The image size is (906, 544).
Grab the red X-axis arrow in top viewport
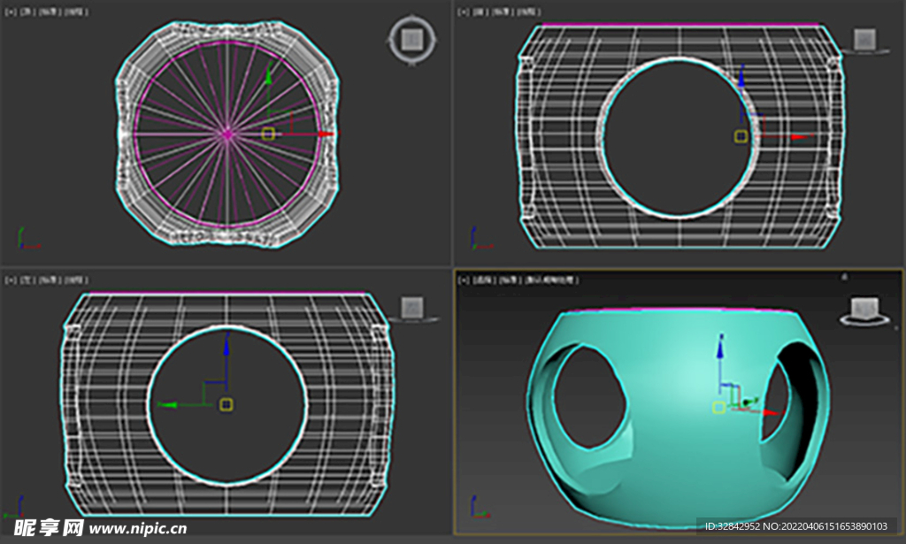pyautogui.click(x=326, y=134)
